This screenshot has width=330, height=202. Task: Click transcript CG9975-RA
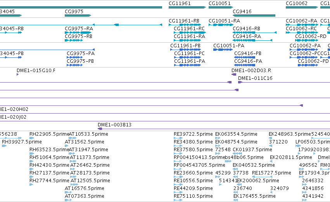click(78, 33)
